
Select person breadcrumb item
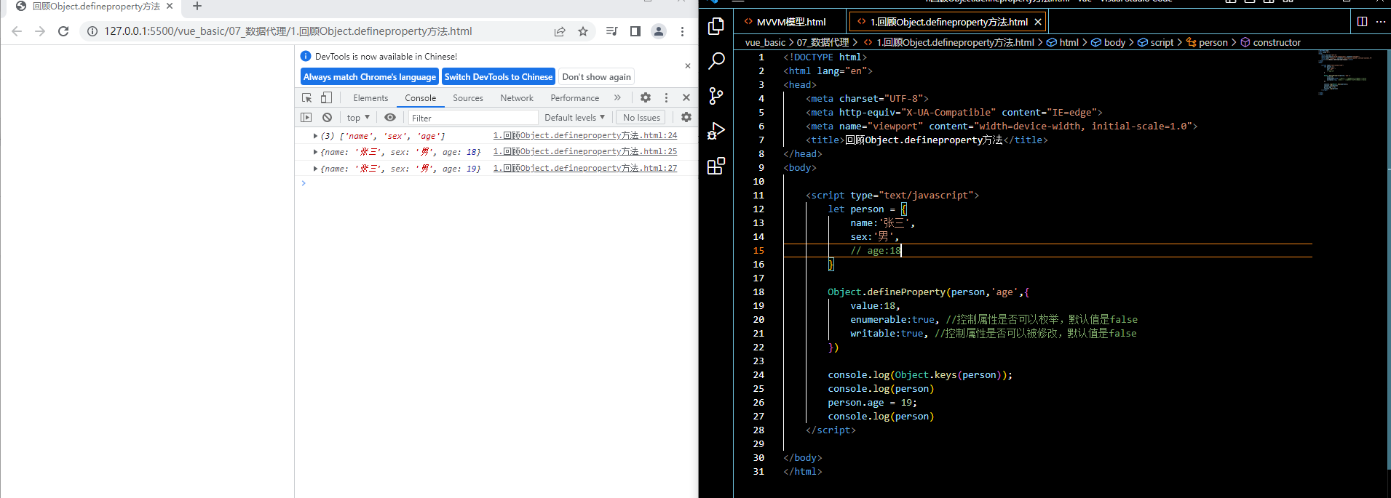[1206, 42]
